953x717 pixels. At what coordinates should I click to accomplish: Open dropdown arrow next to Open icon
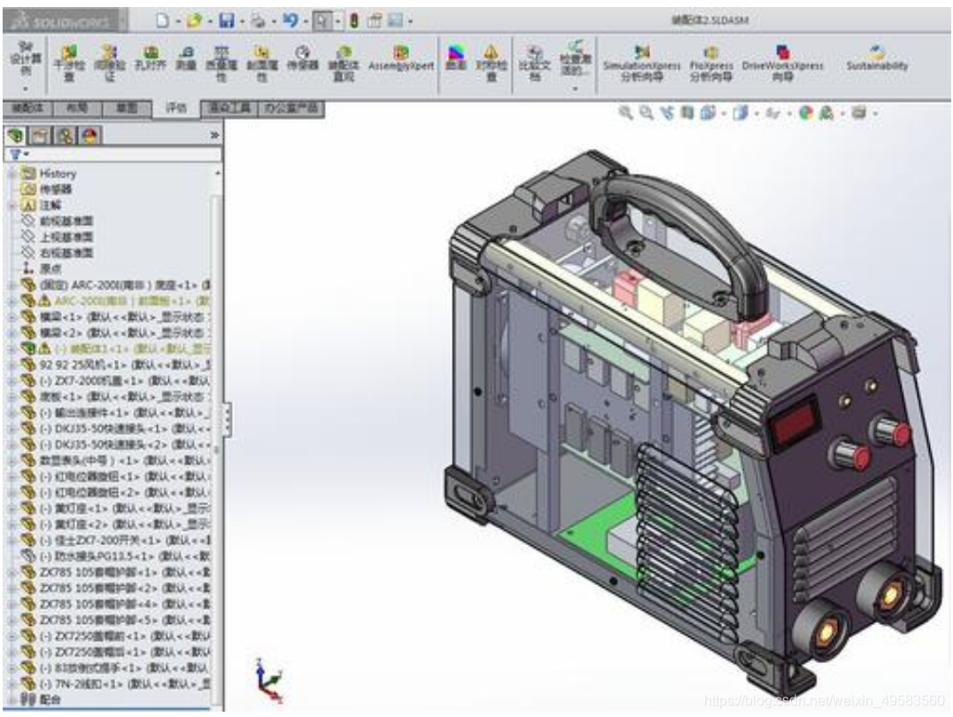(x=210, y=21)
